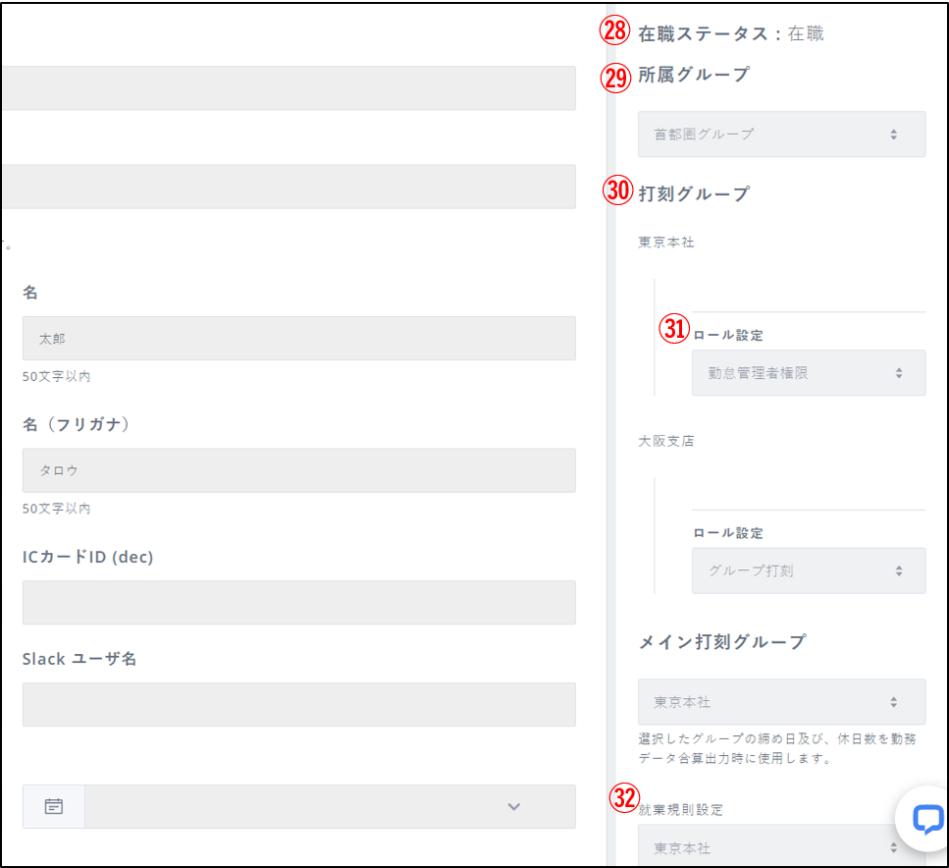Click the red circled 31 marker
This screenshot has height=868, width=949.
(x=673, y=329)
